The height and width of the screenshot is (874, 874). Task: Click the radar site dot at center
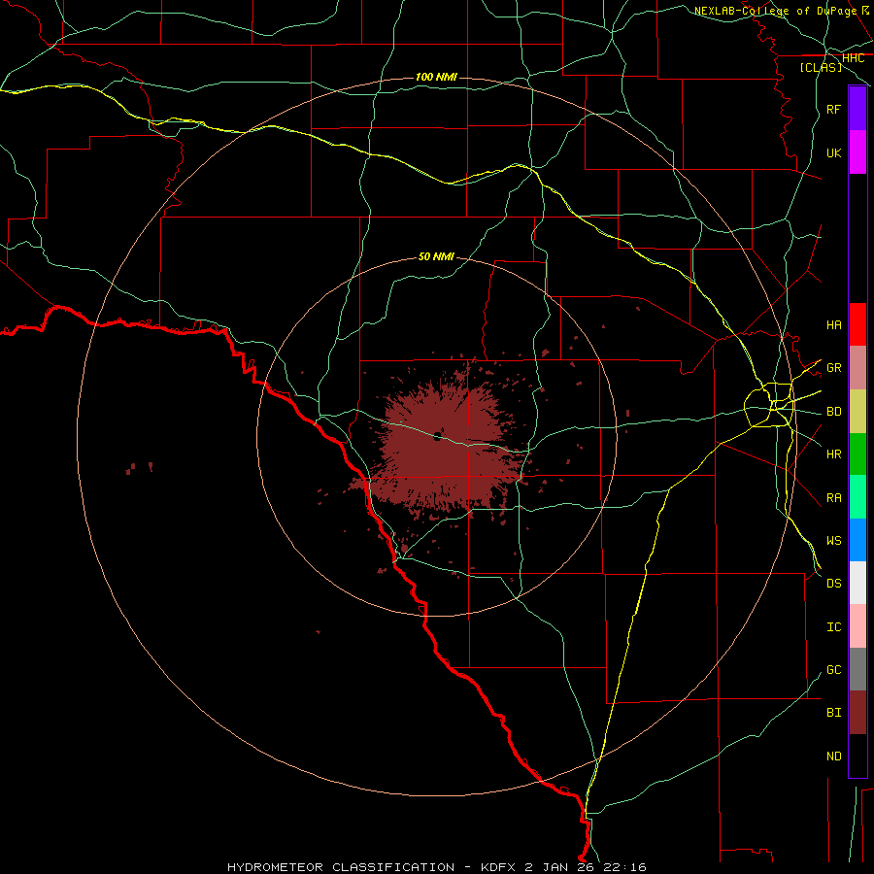[438, 436]
